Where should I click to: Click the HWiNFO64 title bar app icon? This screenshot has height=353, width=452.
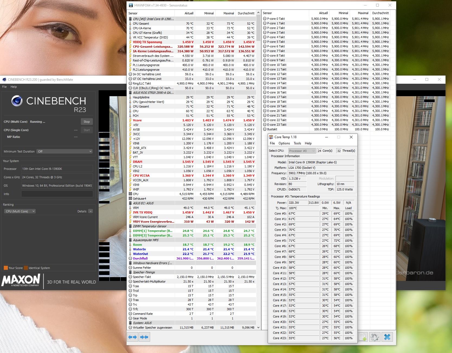tap(131, 5)
